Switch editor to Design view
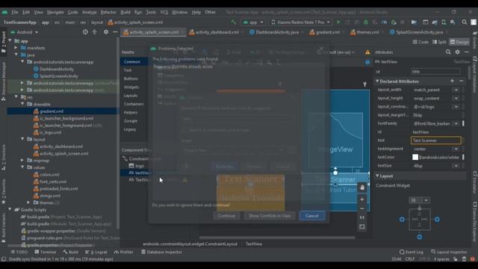 tap(459, 42)
